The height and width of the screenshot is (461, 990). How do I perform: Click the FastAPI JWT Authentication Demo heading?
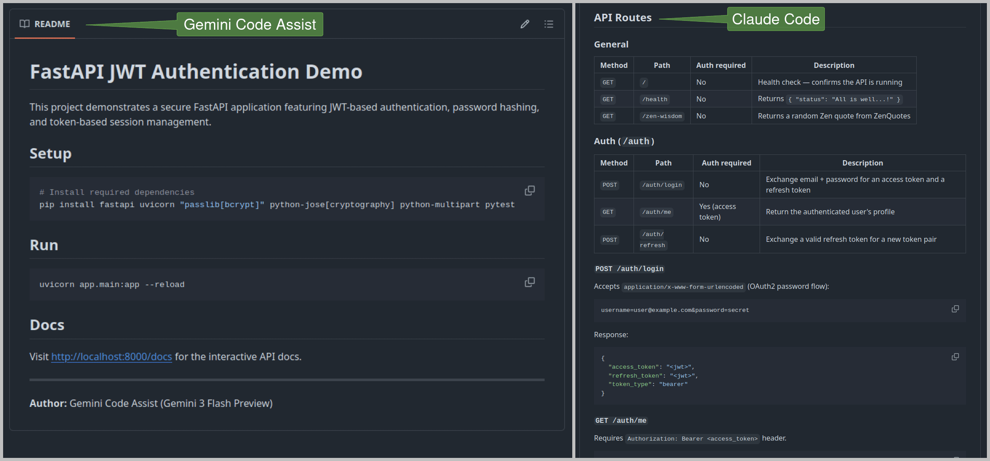[196, 72]
